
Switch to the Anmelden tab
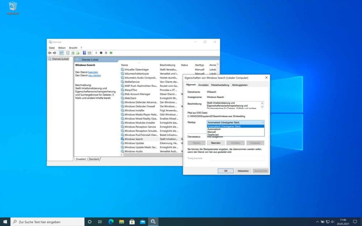click(x=203, y=85)
